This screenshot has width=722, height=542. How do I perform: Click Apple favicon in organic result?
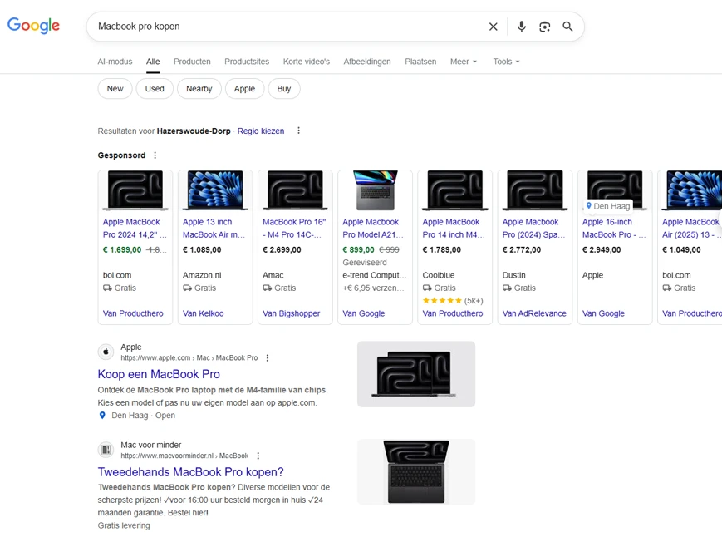pos(106,352)
